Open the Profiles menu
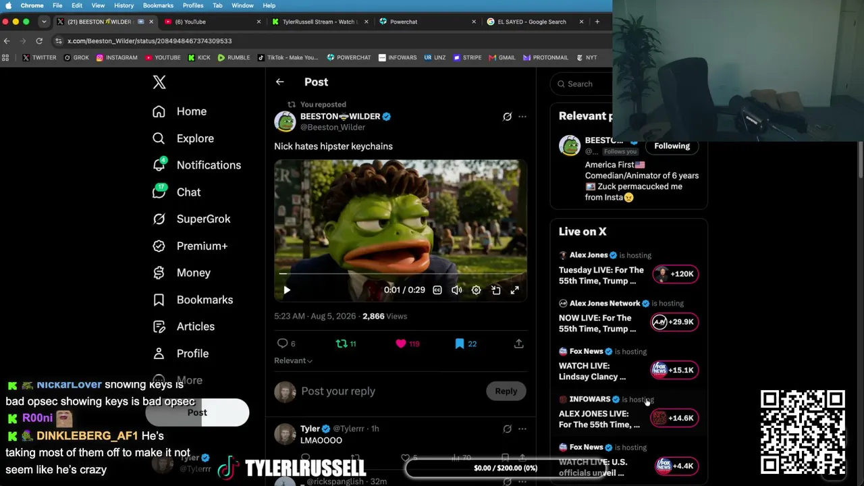Screen dimensions: 864x486 [193, 5]
